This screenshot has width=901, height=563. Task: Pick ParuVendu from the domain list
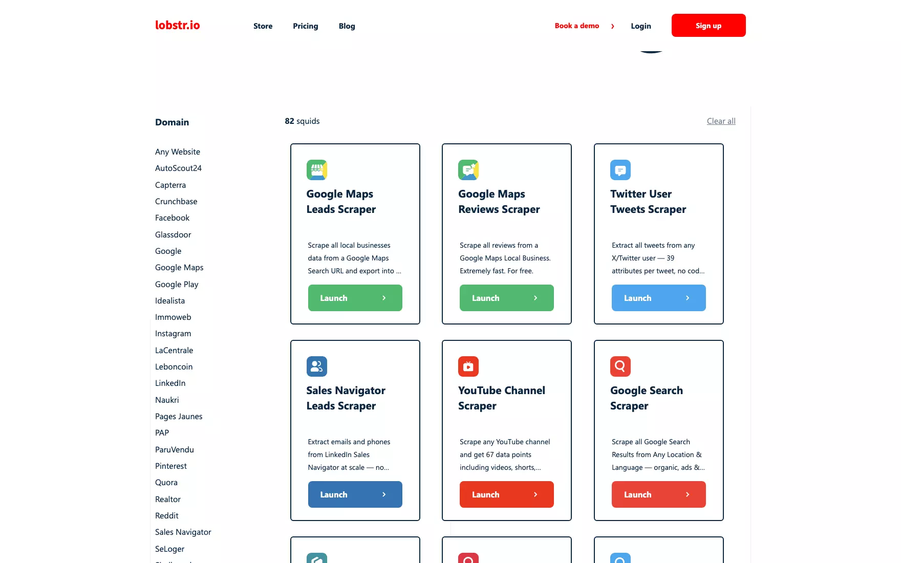(x=174, y=450)
